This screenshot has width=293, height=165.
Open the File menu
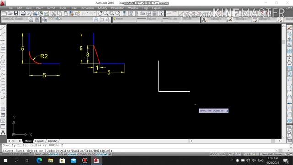point(11,8)
